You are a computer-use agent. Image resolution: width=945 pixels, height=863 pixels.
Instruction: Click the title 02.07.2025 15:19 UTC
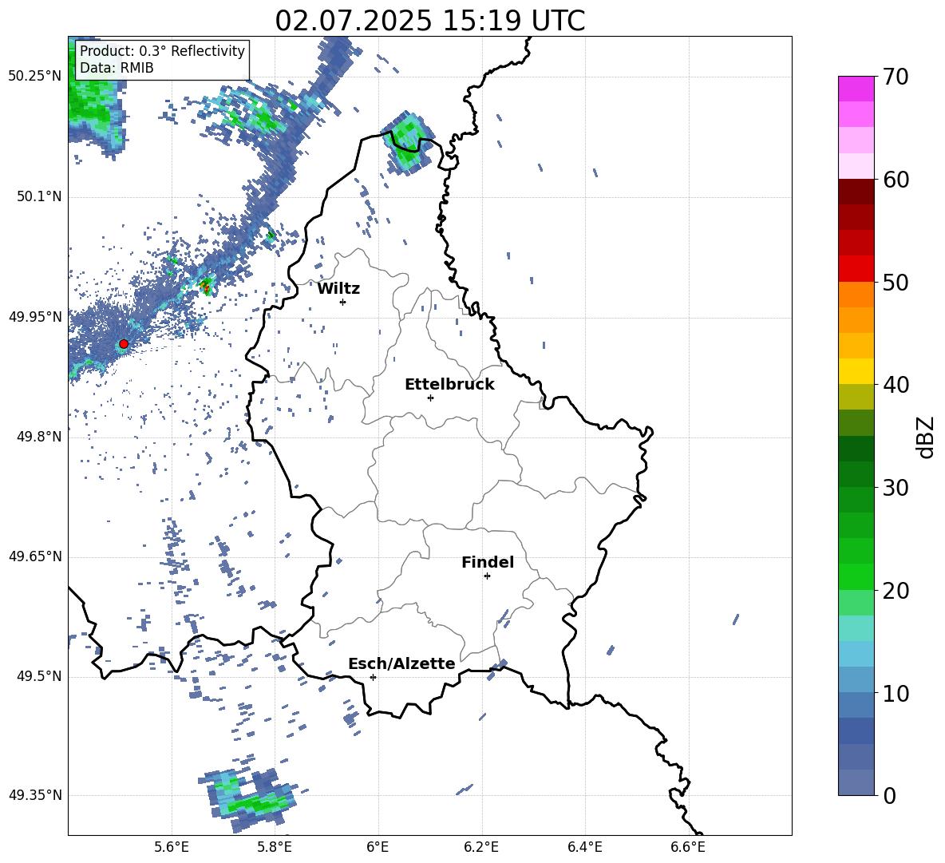(429, 21)
